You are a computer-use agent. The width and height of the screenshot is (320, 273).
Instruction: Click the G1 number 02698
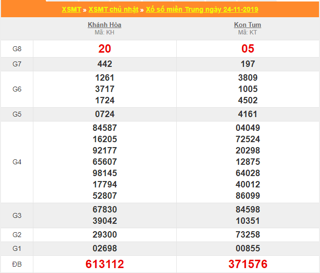pyautogui.click(x=105, y=248)
